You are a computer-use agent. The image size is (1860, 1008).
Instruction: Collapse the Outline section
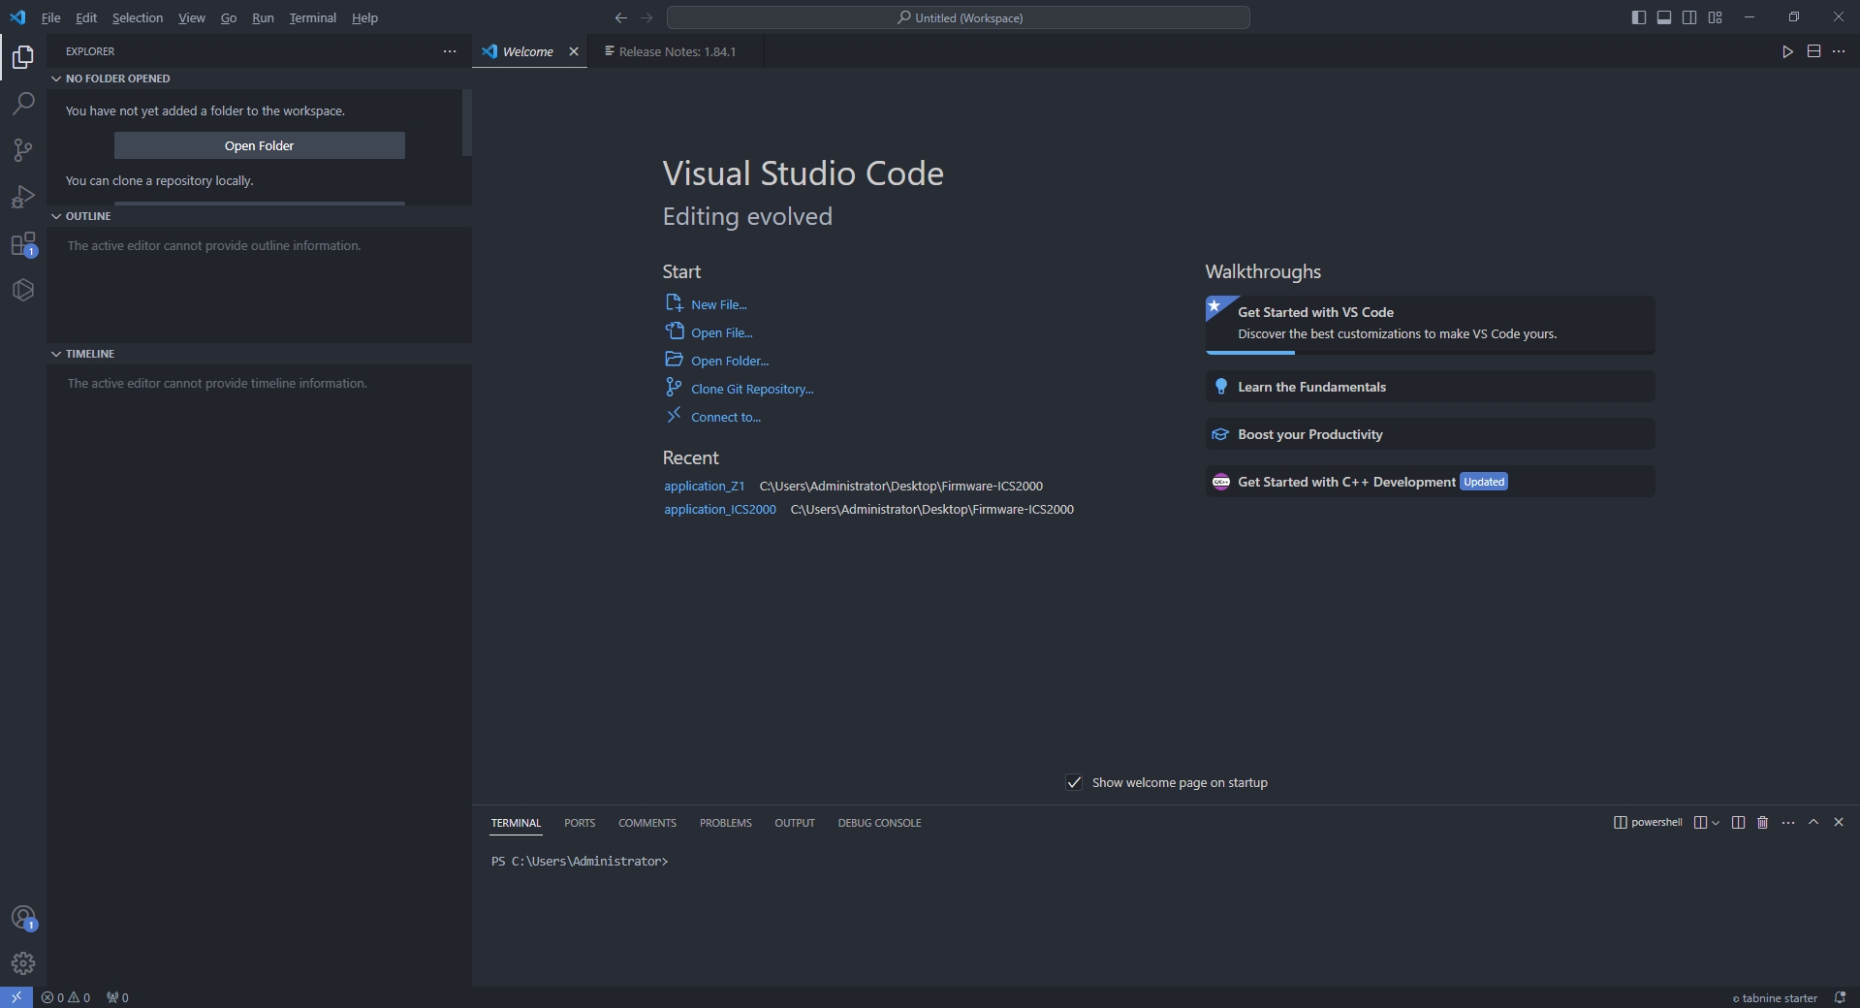coord(259,216)
